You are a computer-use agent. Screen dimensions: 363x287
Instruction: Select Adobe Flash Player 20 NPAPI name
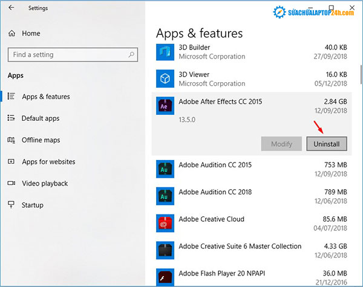click(x=222, y=273)
